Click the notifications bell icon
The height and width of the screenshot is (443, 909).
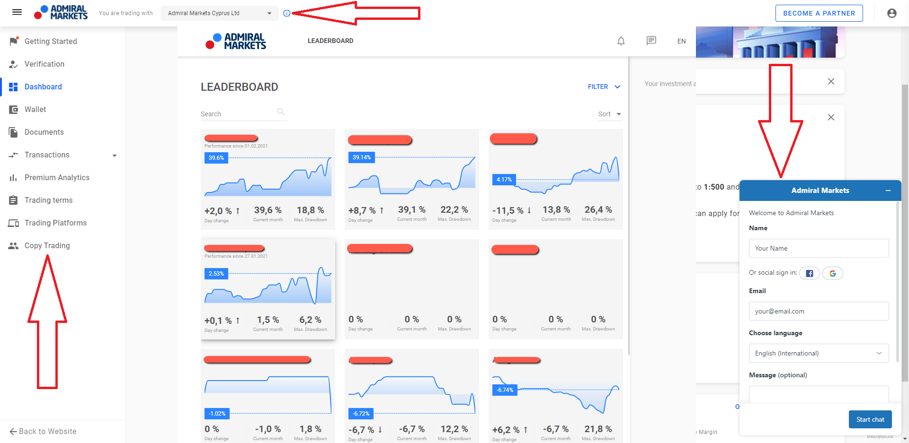(621, 41)
